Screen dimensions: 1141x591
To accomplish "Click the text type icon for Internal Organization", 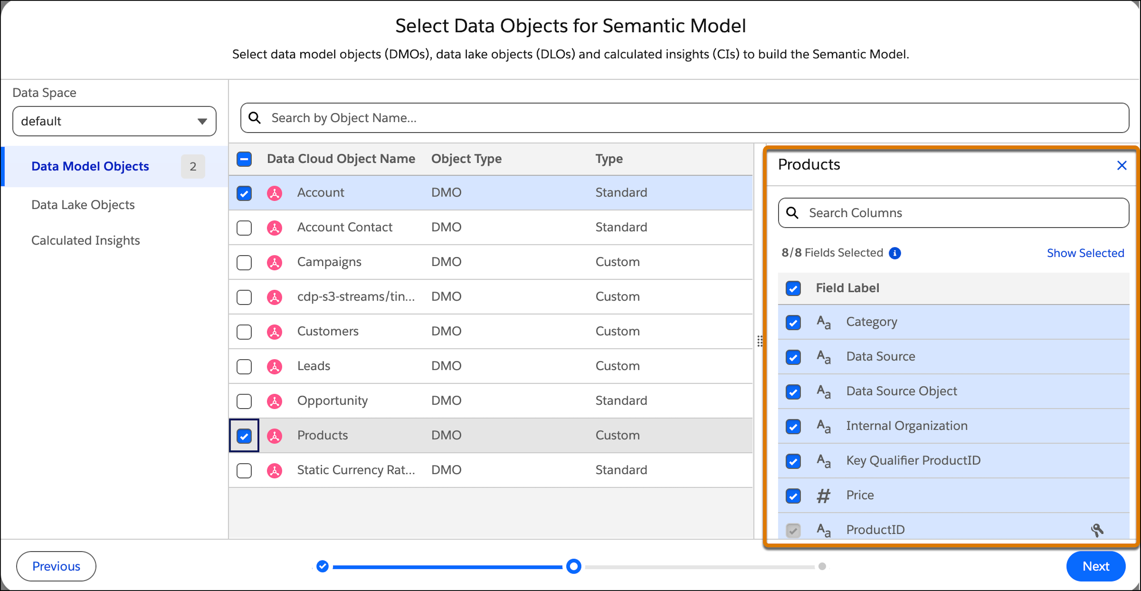I will [823, 426].
